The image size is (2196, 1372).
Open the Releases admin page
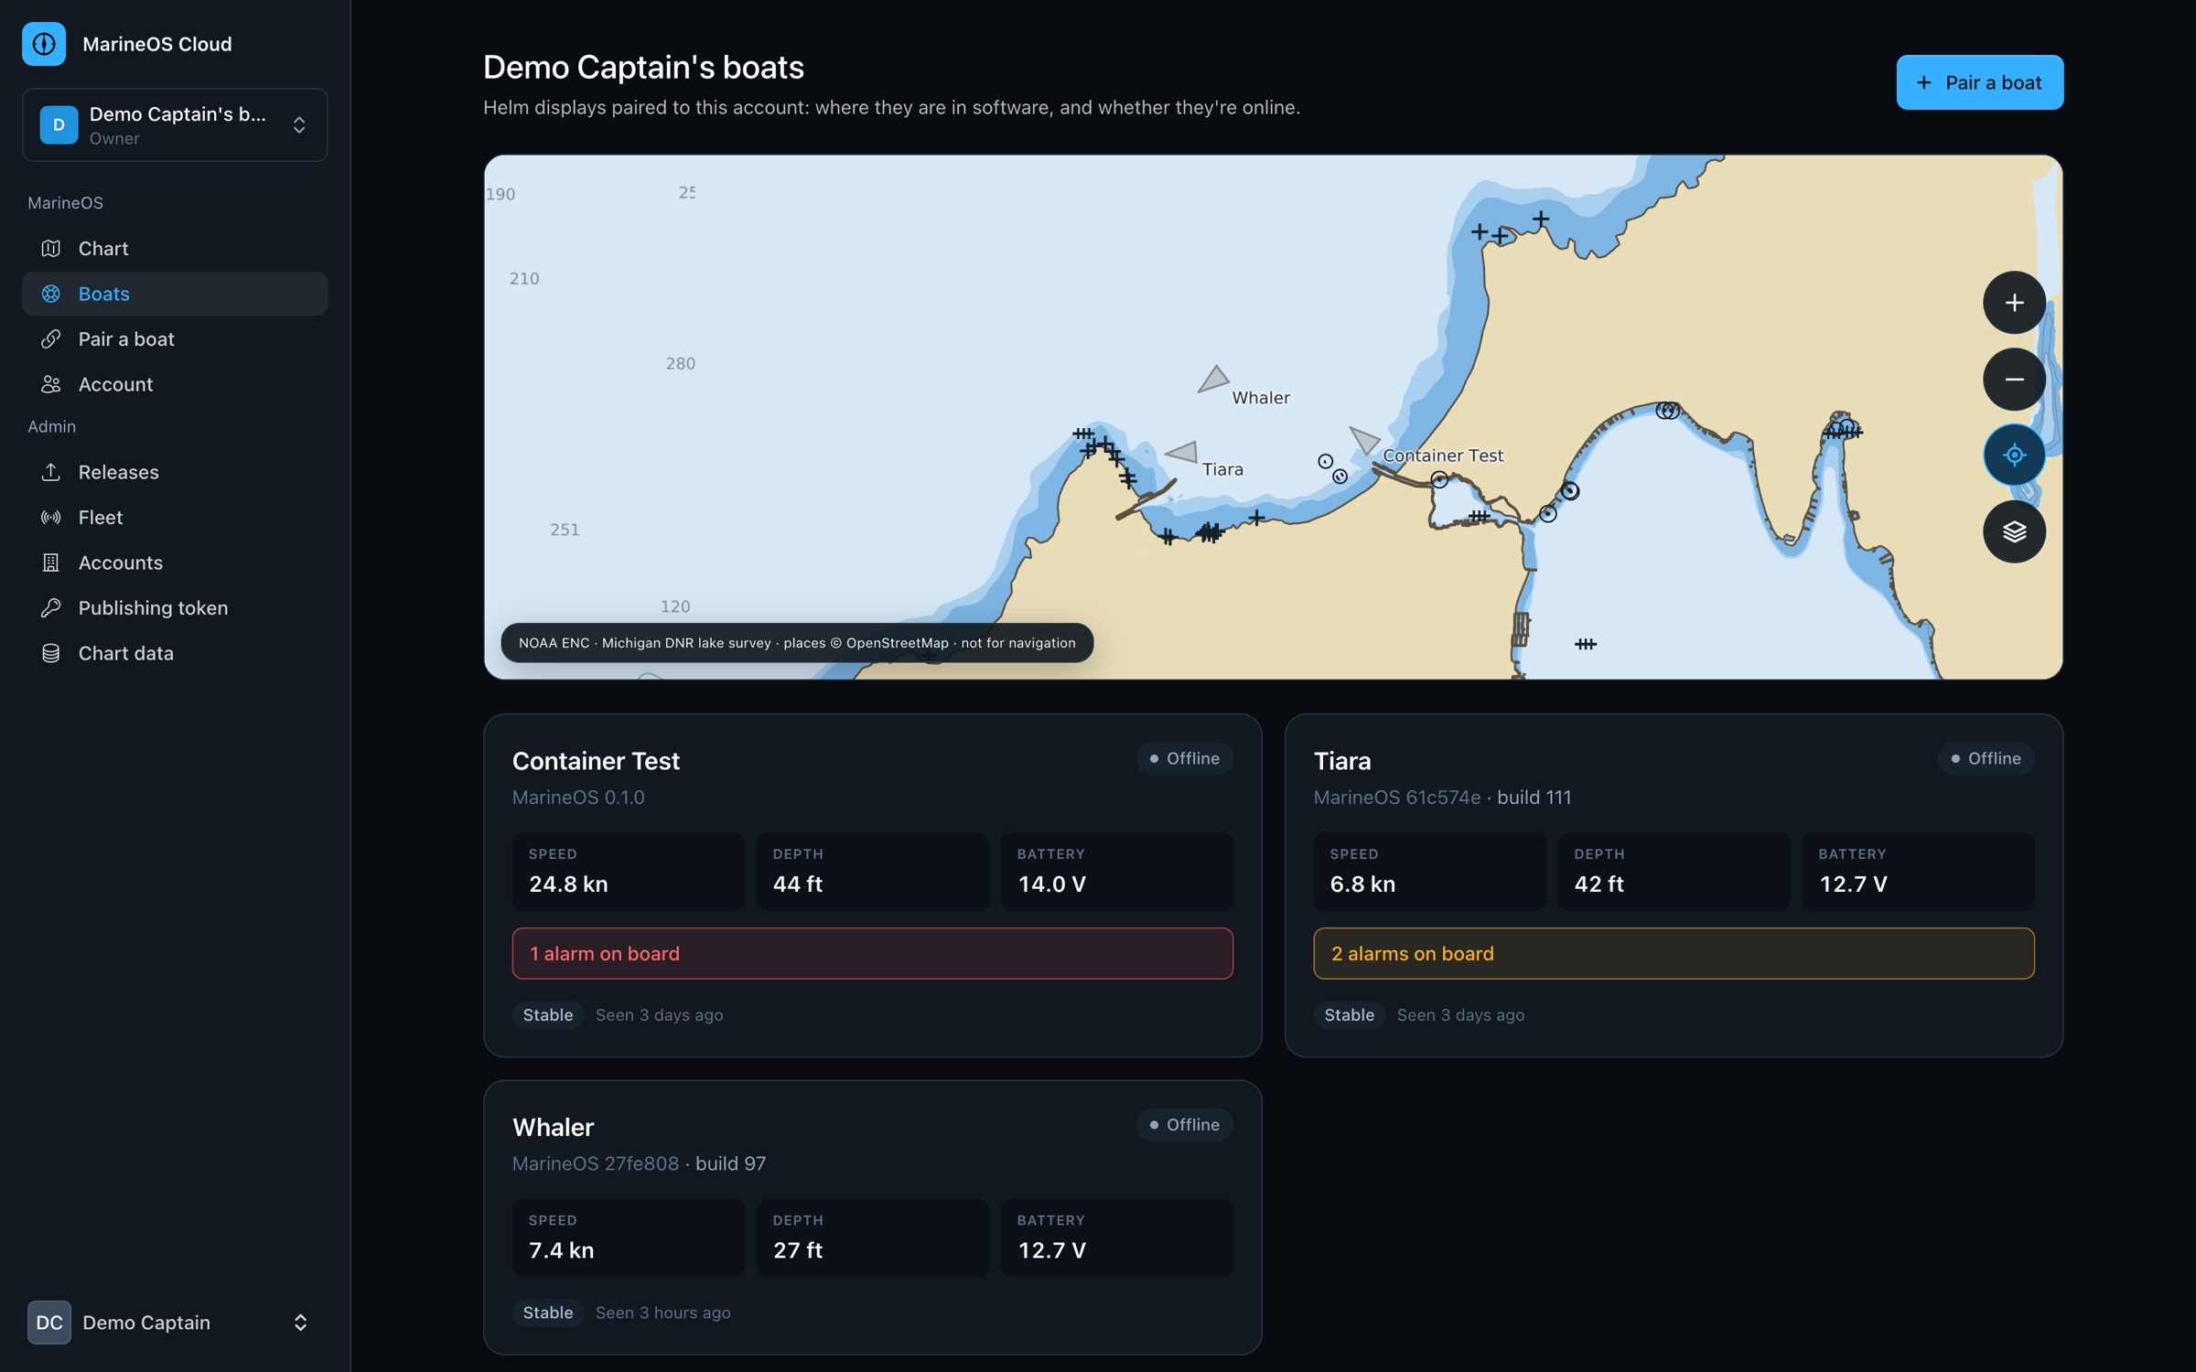175,472
